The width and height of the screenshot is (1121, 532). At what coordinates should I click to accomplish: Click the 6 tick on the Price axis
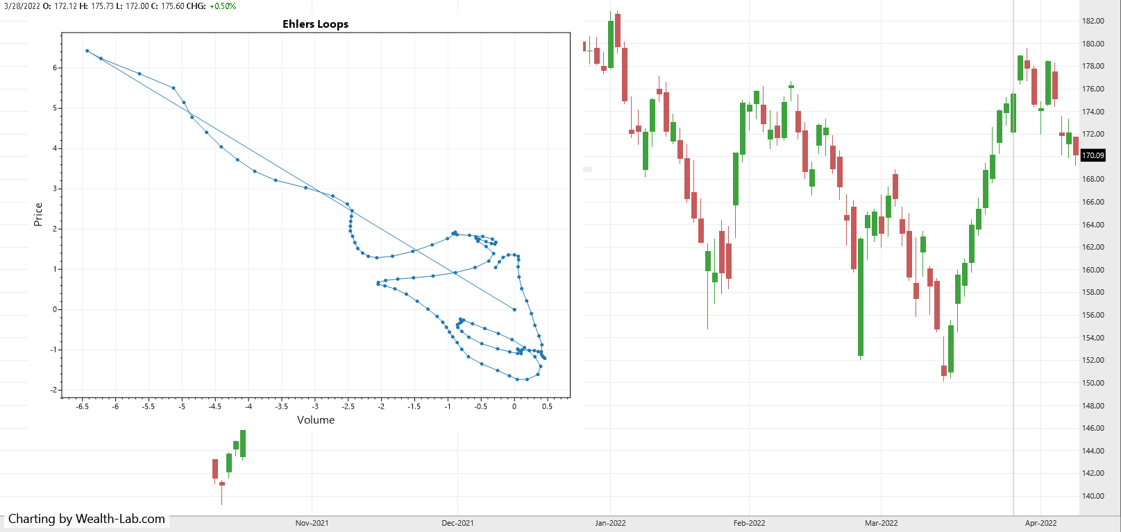(55, 68)
